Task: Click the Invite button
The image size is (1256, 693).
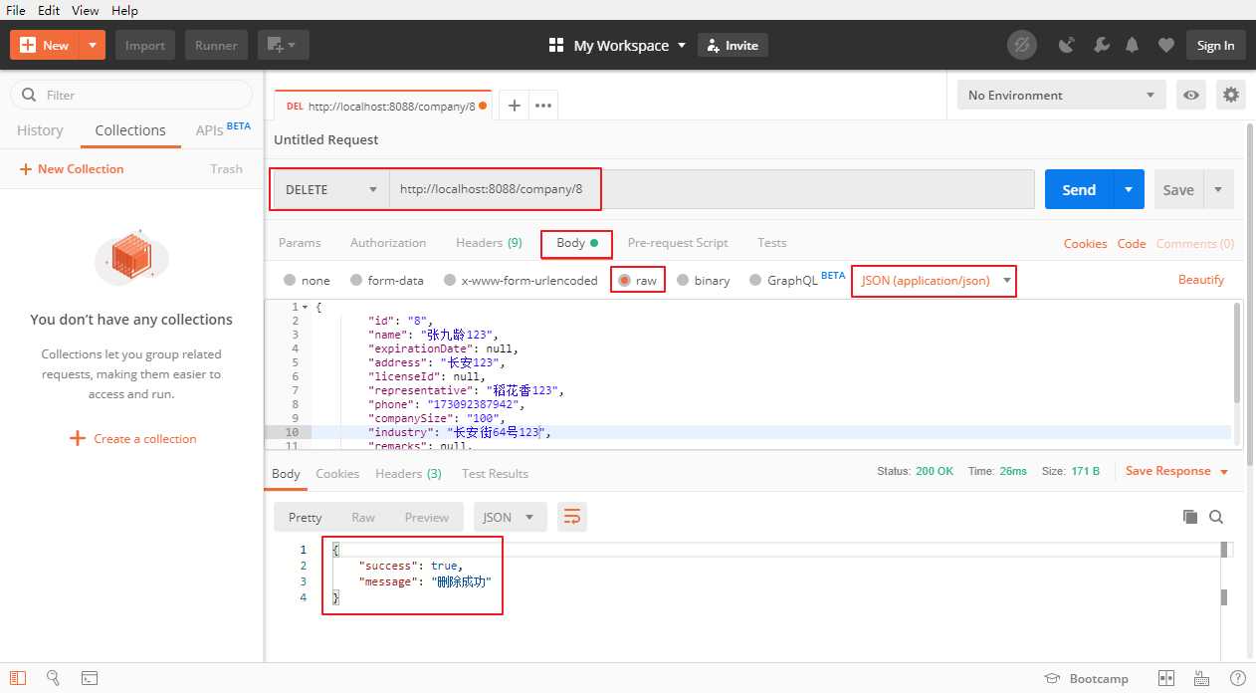Action: click(733, 45)
